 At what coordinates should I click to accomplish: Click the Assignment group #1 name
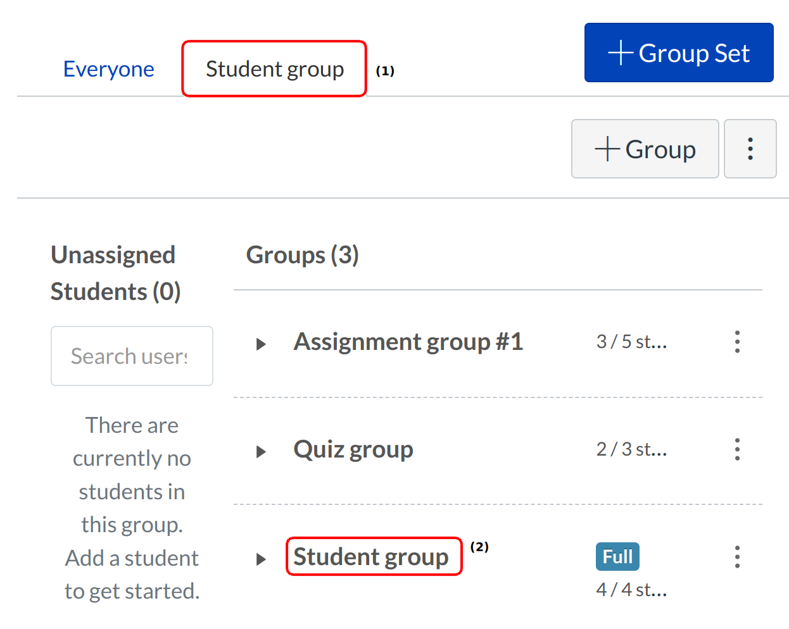(x=408, y=342)
